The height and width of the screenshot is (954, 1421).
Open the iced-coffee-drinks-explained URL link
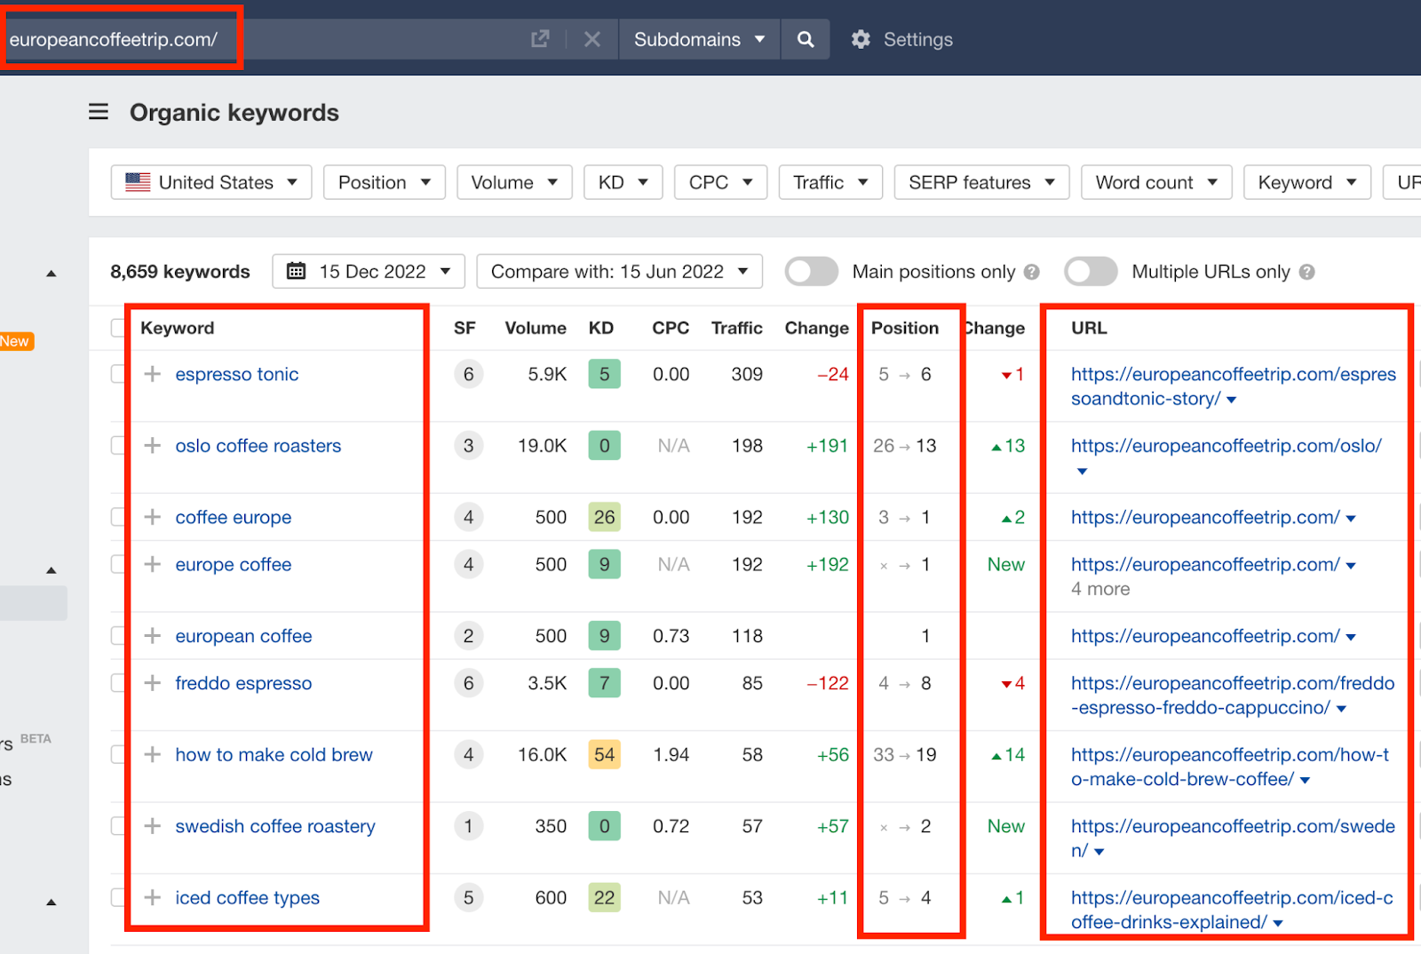tap(1232, 910)
